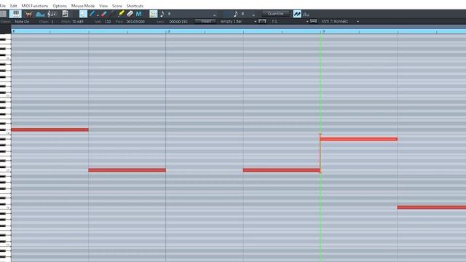Switch to score notation view icon

tap(52, 14)
